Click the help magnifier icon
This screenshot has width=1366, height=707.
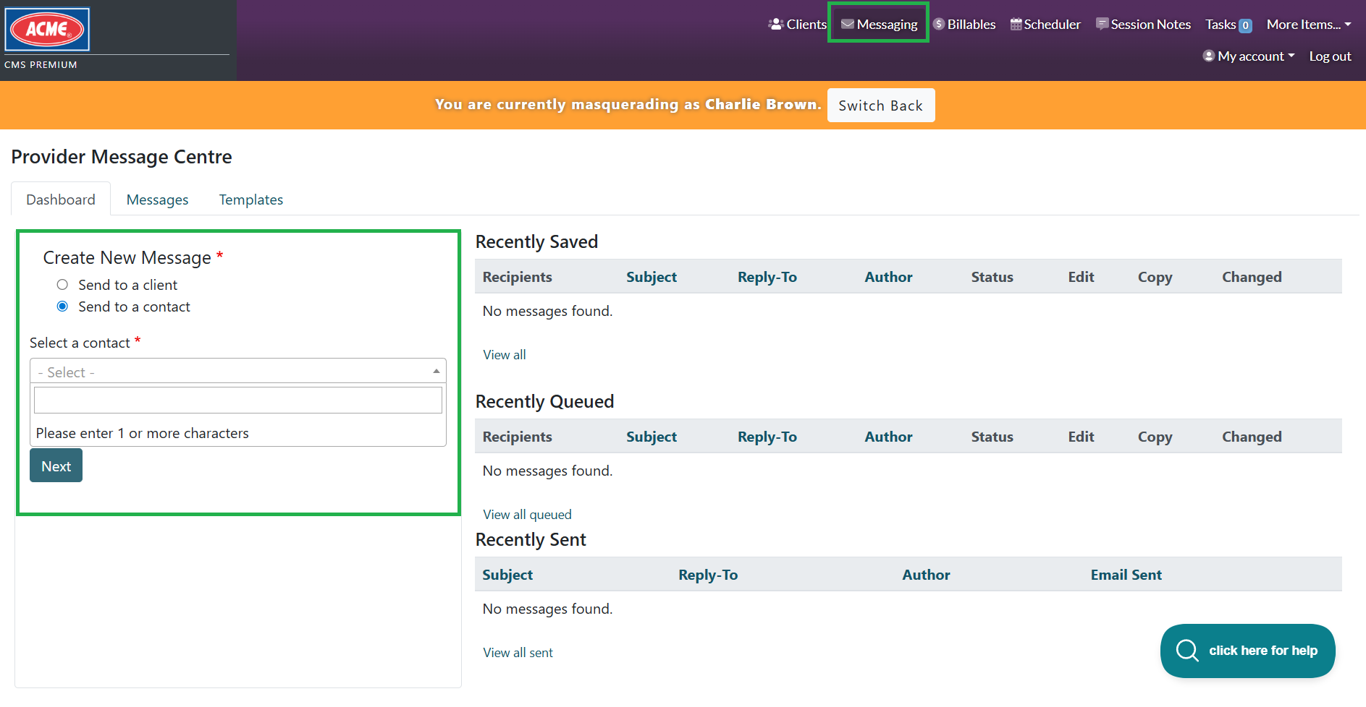click(x=1187, y=651)
